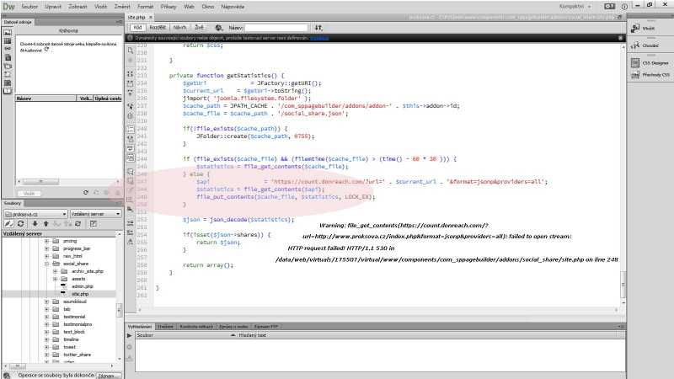Click the Synchronize icon in Files panel
Screen dimensions: 674x379
tap(78, 224)
